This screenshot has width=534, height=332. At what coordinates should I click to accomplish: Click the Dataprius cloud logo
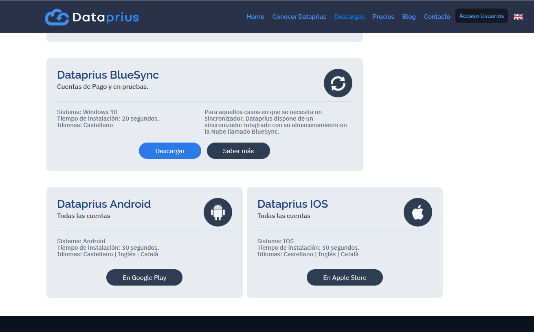57,17
